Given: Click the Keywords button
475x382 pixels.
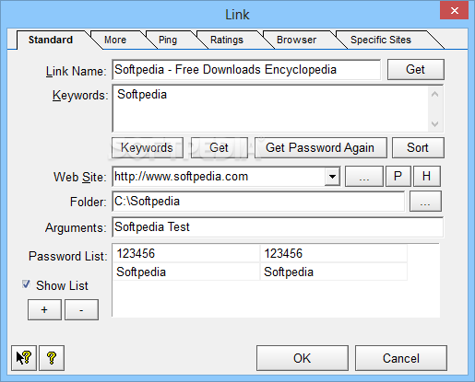Looking at the screenshot, I should point(148,148).
